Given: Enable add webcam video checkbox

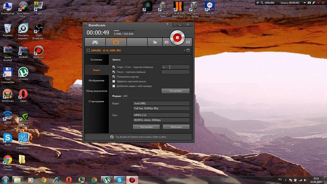Looking at the screenshot, I should coord(113,86).
